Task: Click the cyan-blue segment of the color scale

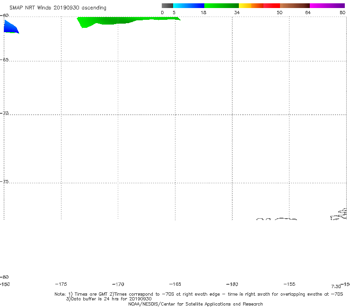Action: pyautogui.click(x=189, y=6)
